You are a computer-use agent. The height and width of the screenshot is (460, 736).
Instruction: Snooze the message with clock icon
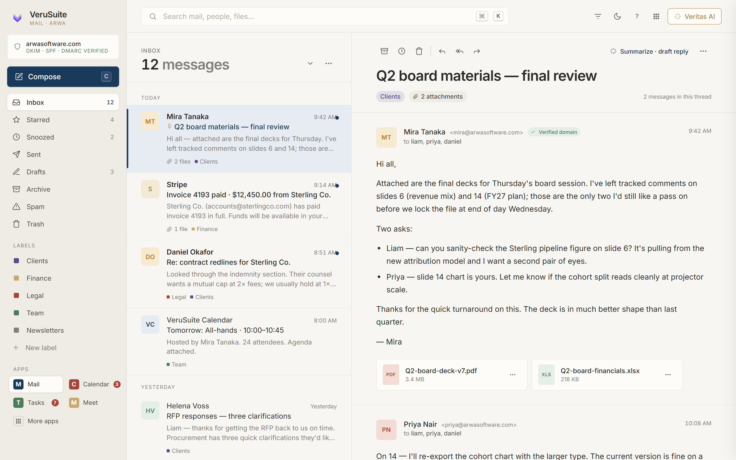click(x=402, y=51)
